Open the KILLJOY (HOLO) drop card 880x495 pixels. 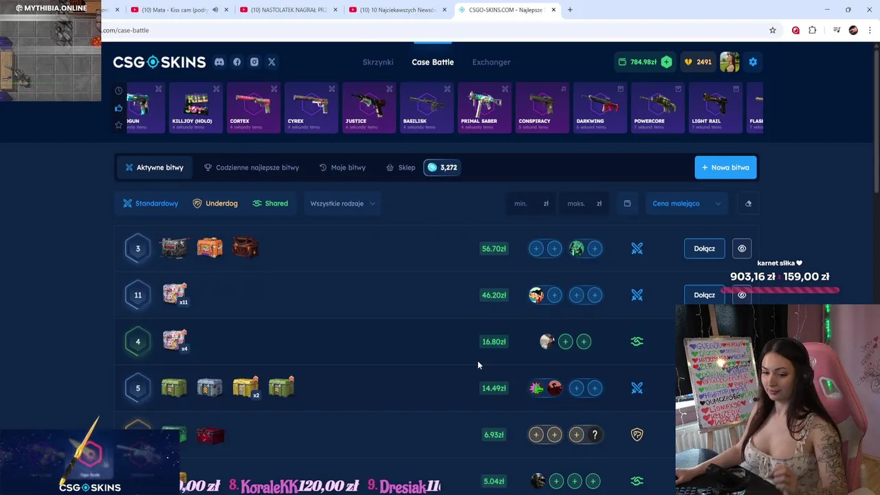click(196, 107)
